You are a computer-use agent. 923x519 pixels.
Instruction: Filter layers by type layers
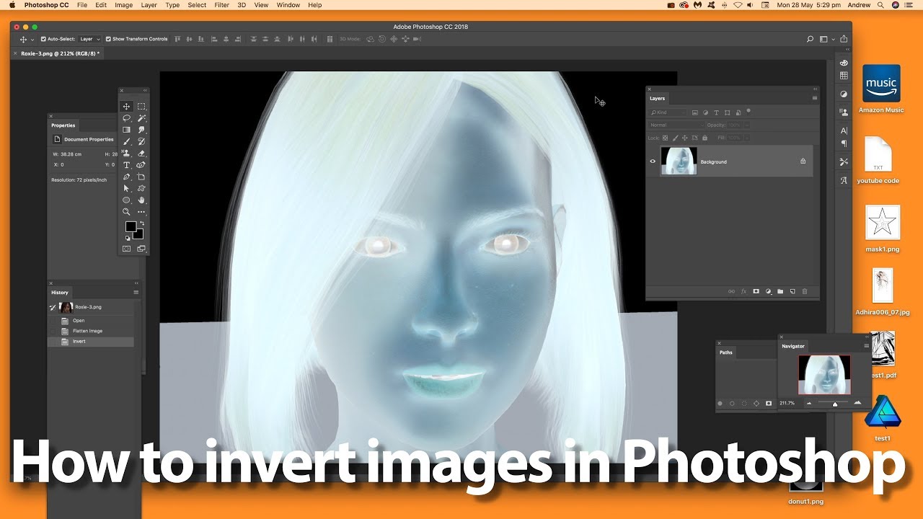716,112
